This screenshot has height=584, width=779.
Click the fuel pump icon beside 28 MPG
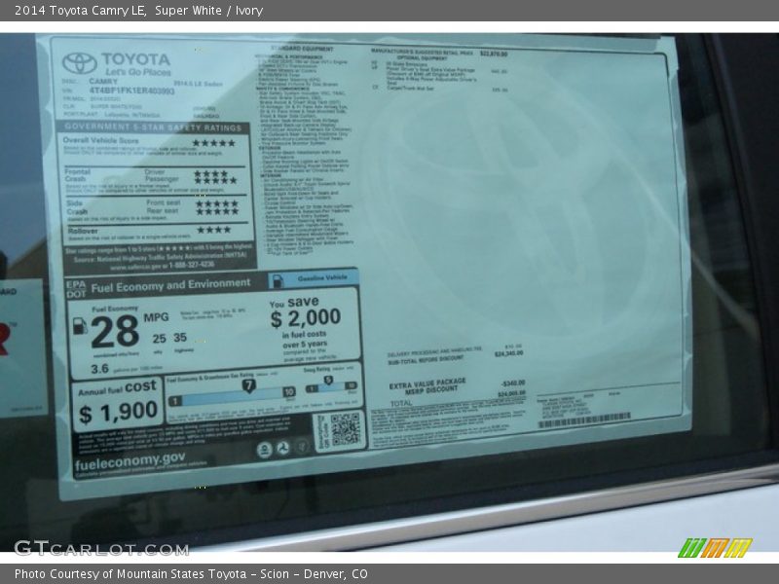coord(80,326)
